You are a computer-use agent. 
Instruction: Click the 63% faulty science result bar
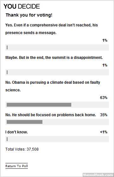(x=57, y=105)
